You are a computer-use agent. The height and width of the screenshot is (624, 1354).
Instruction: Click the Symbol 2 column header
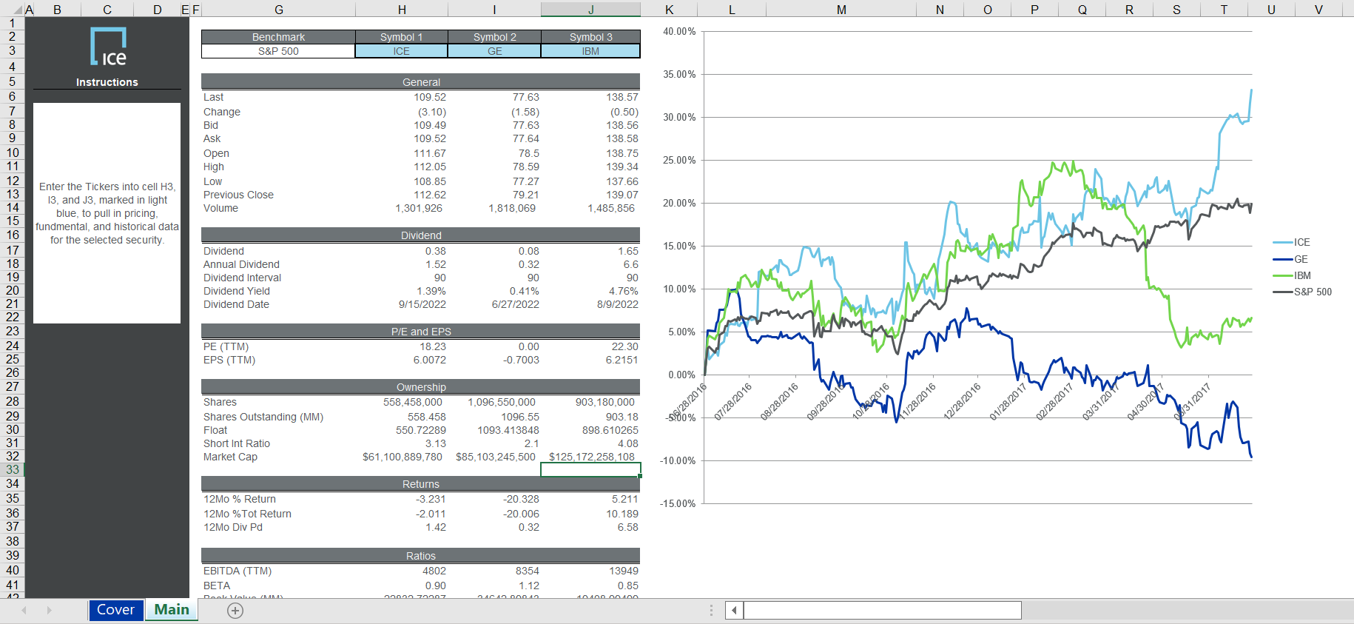(494, 37)
